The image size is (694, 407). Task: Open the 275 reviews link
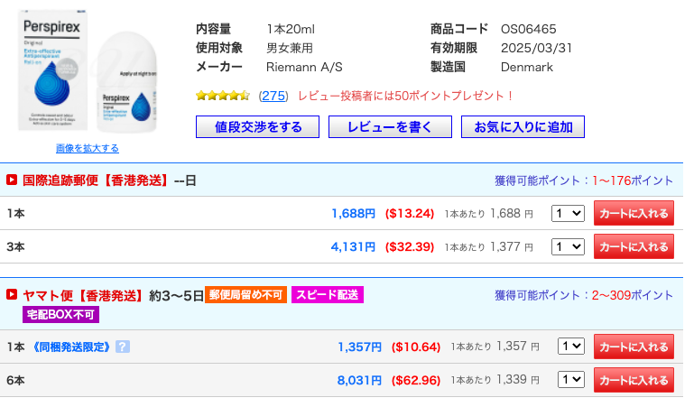(273, 96)
